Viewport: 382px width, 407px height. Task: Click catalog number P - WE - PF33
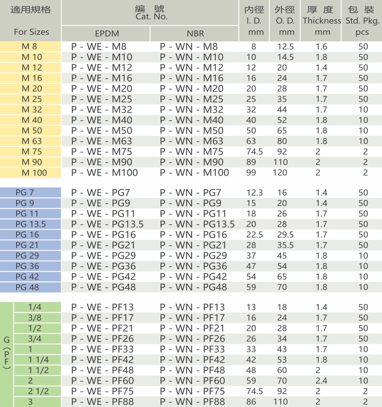[x=102, y=350]
